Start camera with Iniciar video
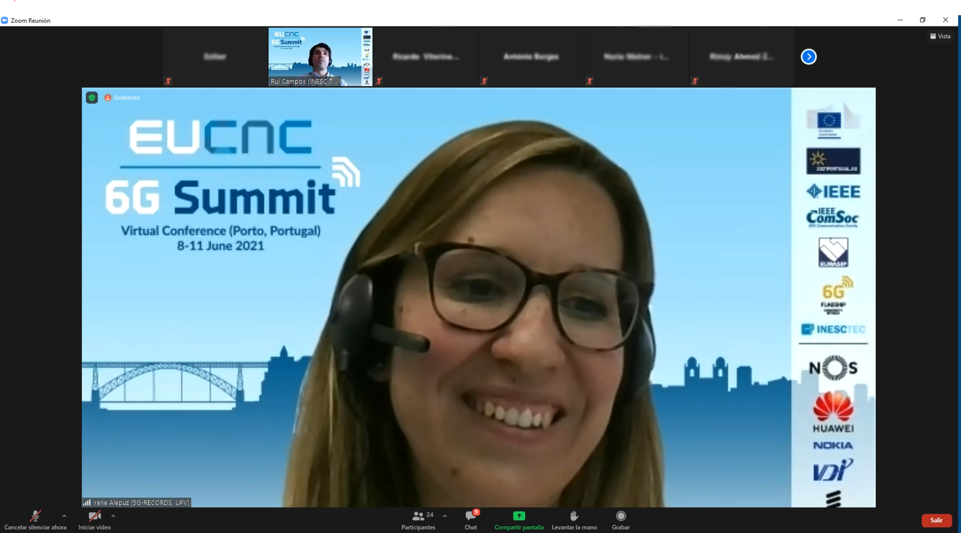The width and height of the screenshot is (961, 533). tap(94, 520)
